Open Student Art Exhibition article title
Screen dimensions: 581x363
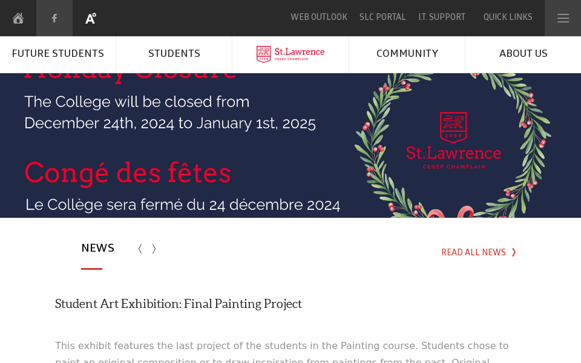coord(179,304)
